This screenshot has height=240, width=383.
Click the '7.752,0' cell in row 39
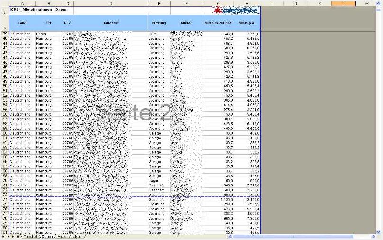coord(246,34)
